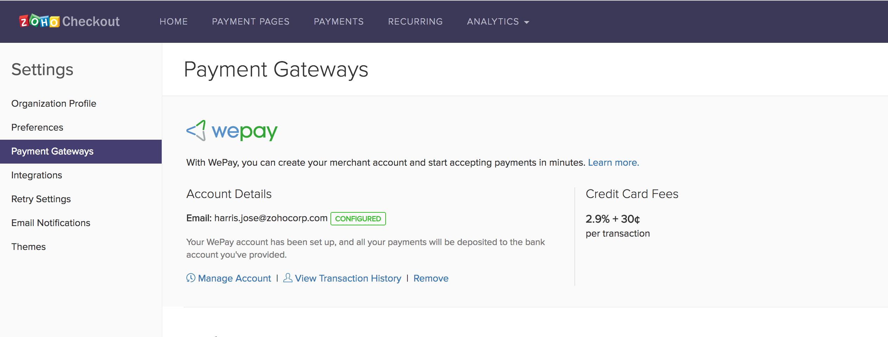Click the View Transaction History link
The width and height of the screenshot is (888, 337).
pos(348,278)
